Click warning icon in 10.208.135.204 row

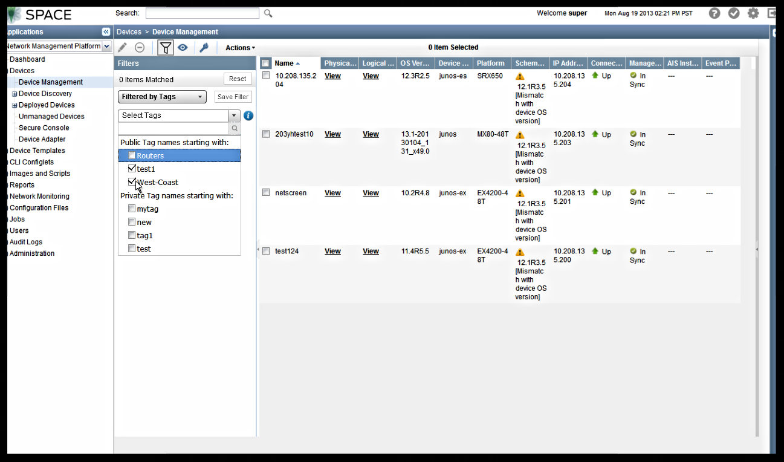tap(520, 76)
